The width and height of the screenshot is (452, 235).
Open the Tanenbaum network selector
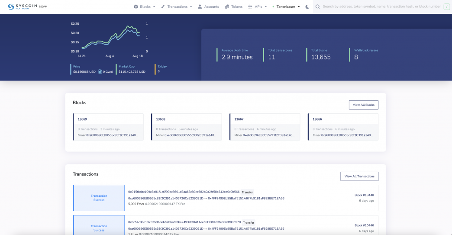tap(287, 7)
